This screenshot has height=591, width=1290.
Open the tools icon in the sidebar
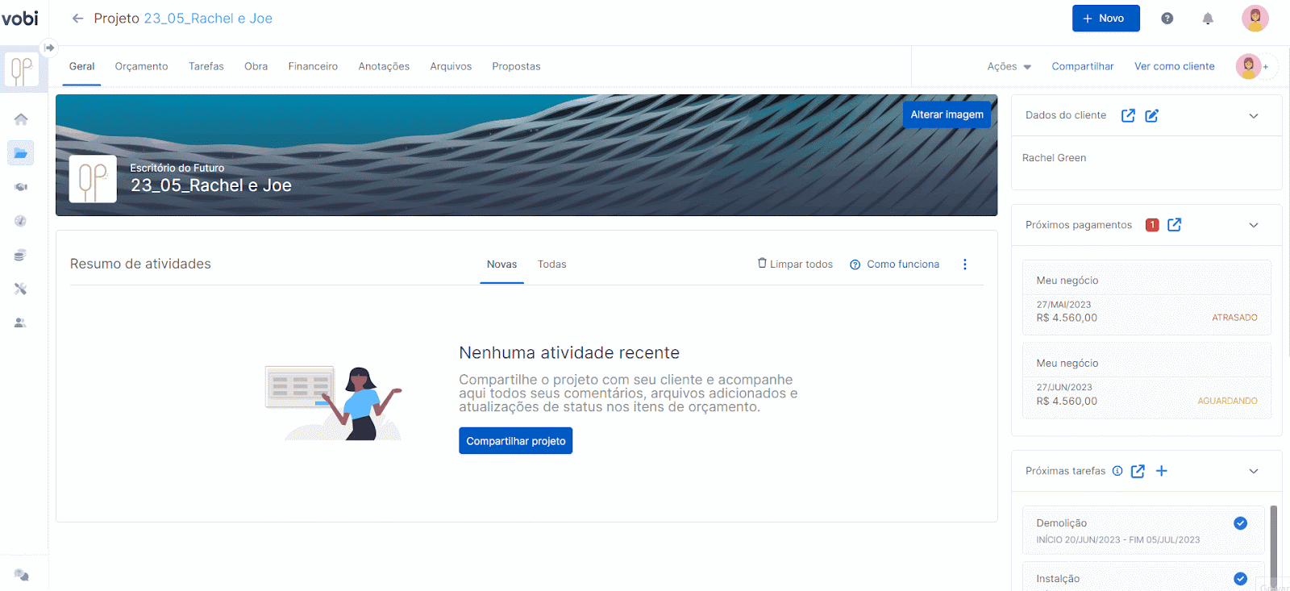(x=21, y=289)
